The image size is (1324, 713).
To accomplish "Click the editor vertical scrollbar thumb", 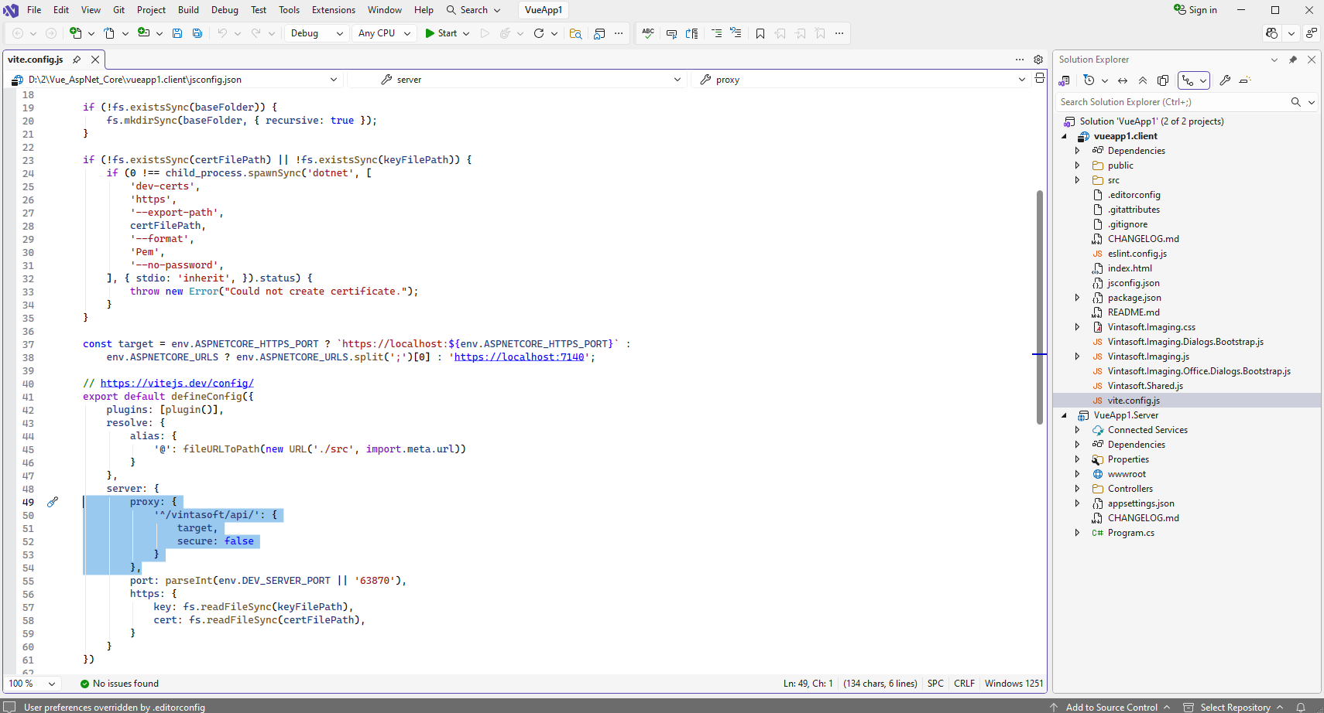I will coord(1039,306).
